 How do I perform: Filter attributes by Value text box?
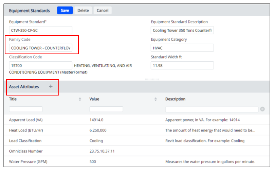click(x=106, y=109)
